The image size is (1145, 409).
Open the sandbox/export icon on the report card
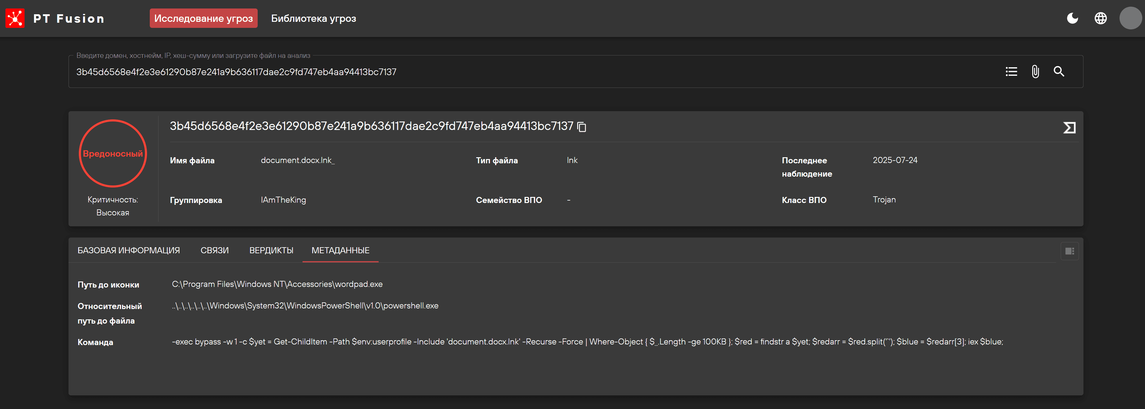[x=1070, y=127]
